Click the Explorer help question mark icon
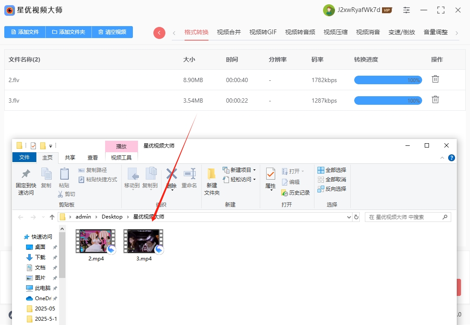This screenshot has height=325, width=470. (452, 158)
